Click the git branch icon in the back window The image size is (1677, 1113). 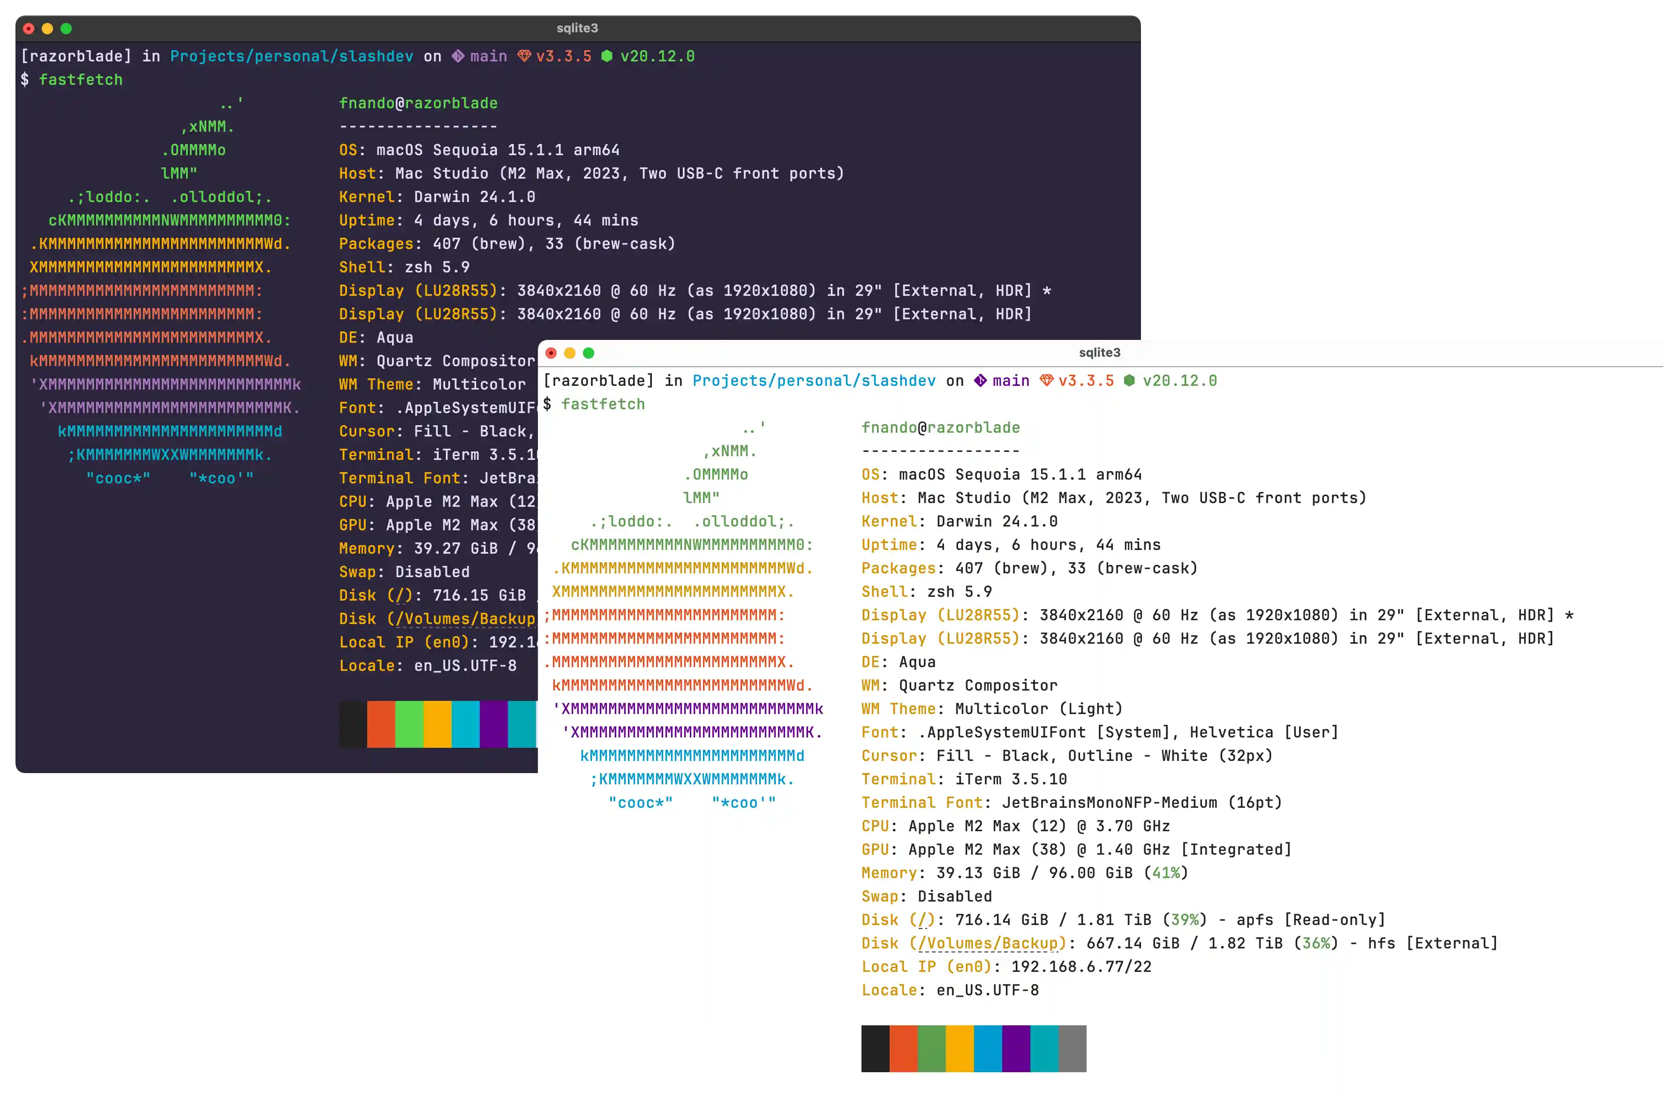(458, 56)
